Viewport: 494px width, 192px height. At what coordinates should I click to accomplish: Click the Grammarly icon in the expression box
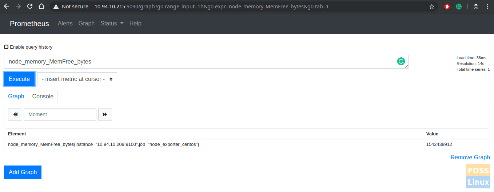tap(401, 62)
